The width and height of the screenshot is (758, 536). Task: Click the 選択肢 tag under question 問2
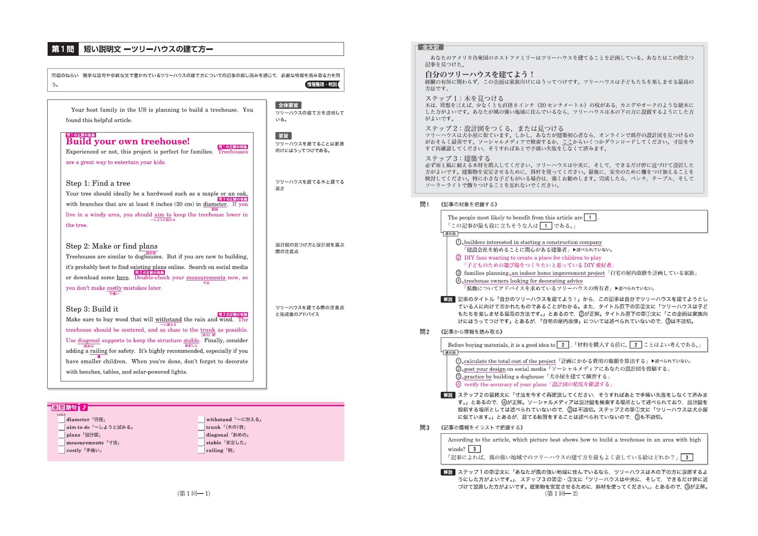[x=450, y=353]
